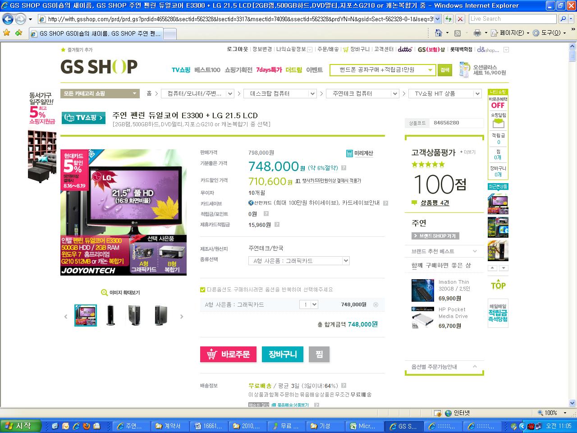Click the green 검색 search button

[445, 70]
